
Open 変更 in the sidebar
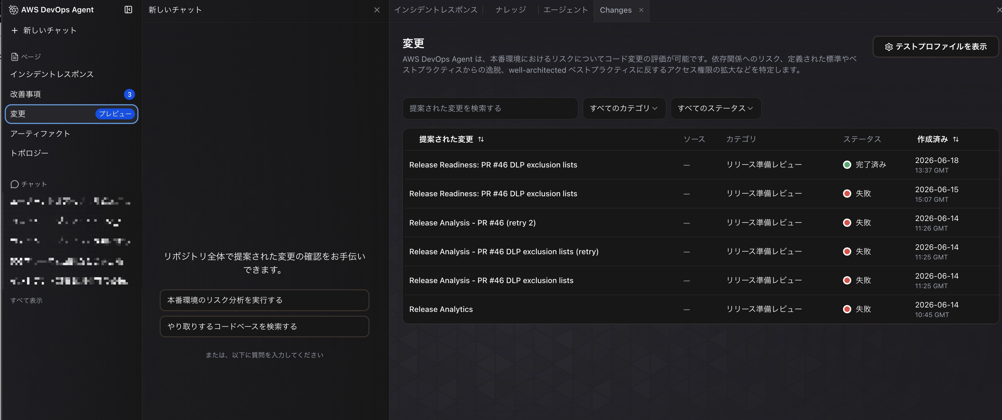(71, 114)
